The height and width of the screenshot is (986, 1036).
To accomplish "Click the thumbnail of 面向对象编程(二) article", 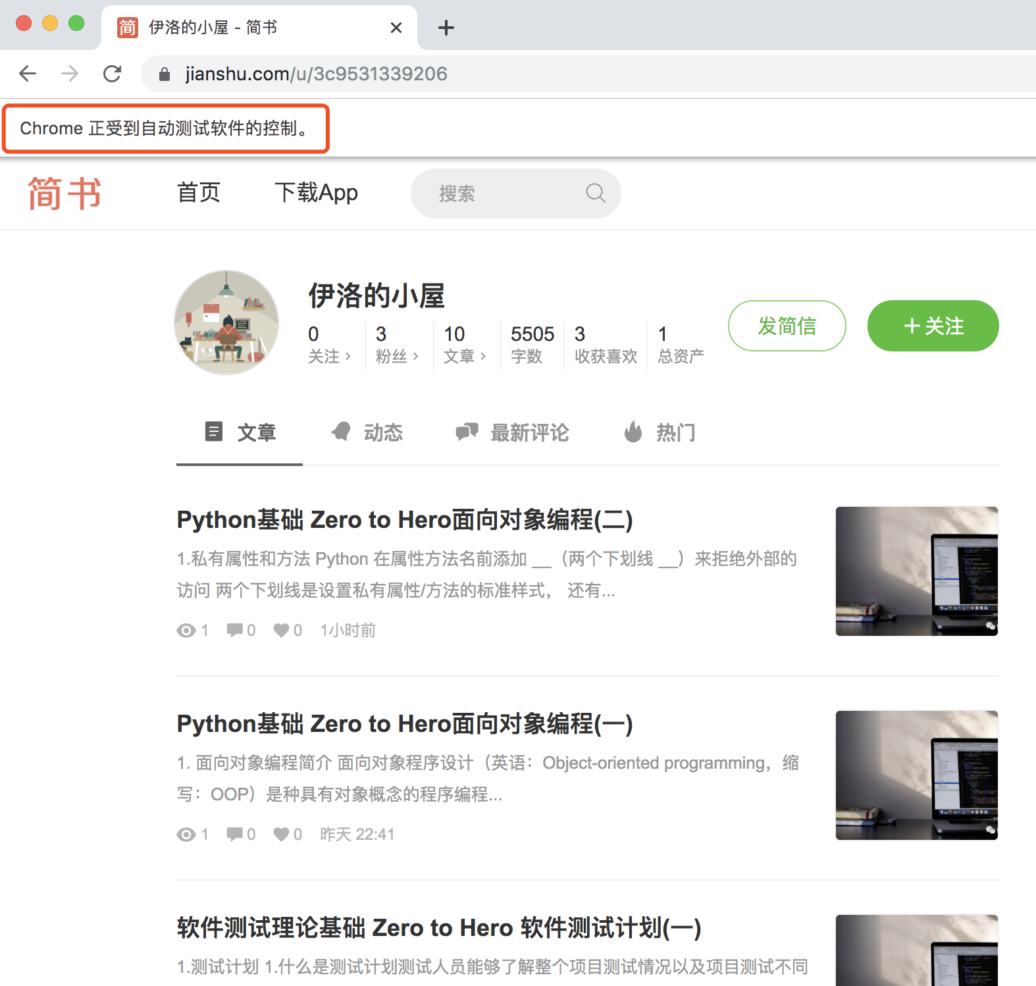I will (x=917, y=571).
